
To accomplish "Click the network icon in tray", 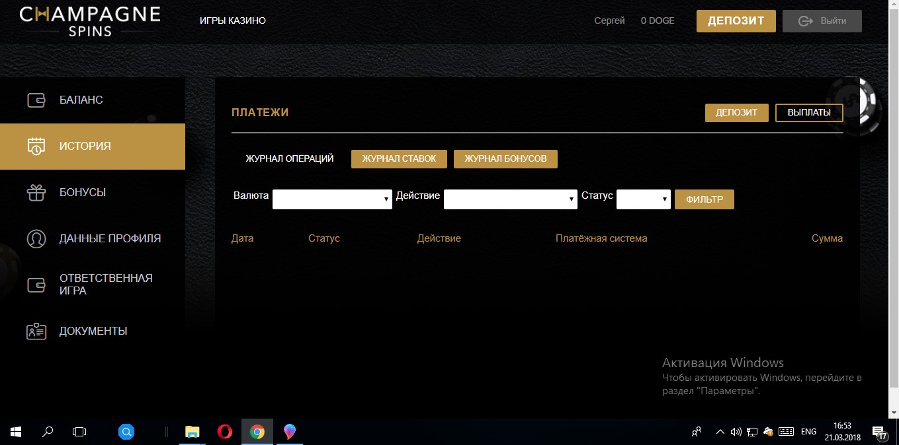I will point(752,432).
